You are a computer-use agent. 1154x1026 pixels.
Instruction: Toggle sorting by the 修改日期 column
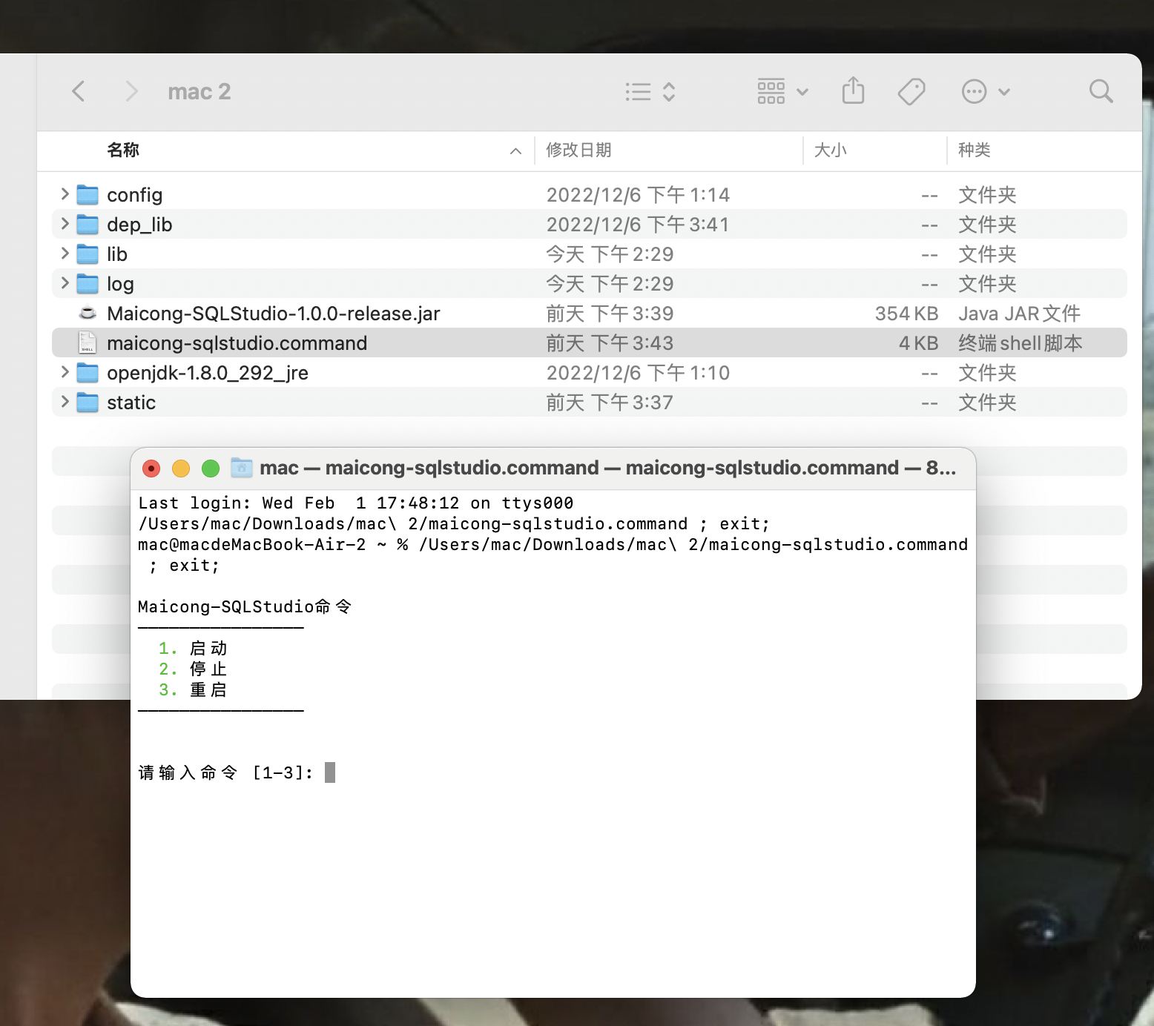tap(579, 150)
